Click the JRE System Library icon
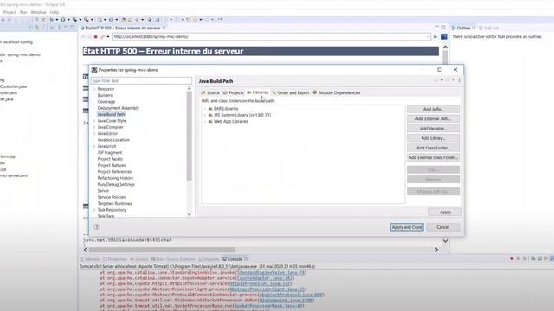Image resolution: width=554 pixels, height=311 pixels. [x=210, y=115]
